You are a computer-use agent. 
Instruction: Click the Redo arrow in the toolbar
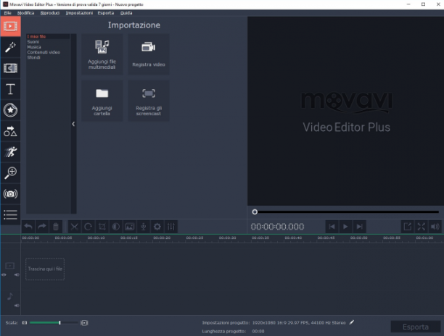[x=42, y=227]
